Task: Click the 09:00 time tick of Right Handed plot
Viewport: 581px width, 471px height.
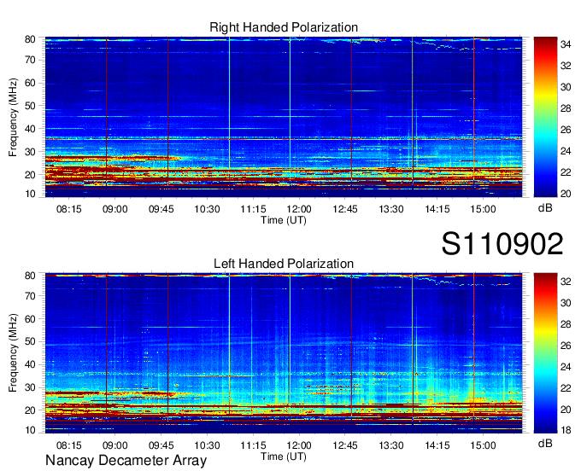Action: 114,209
